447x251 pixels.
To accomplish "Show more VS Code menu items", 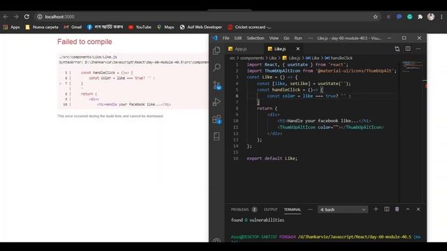I will (310, 38).
